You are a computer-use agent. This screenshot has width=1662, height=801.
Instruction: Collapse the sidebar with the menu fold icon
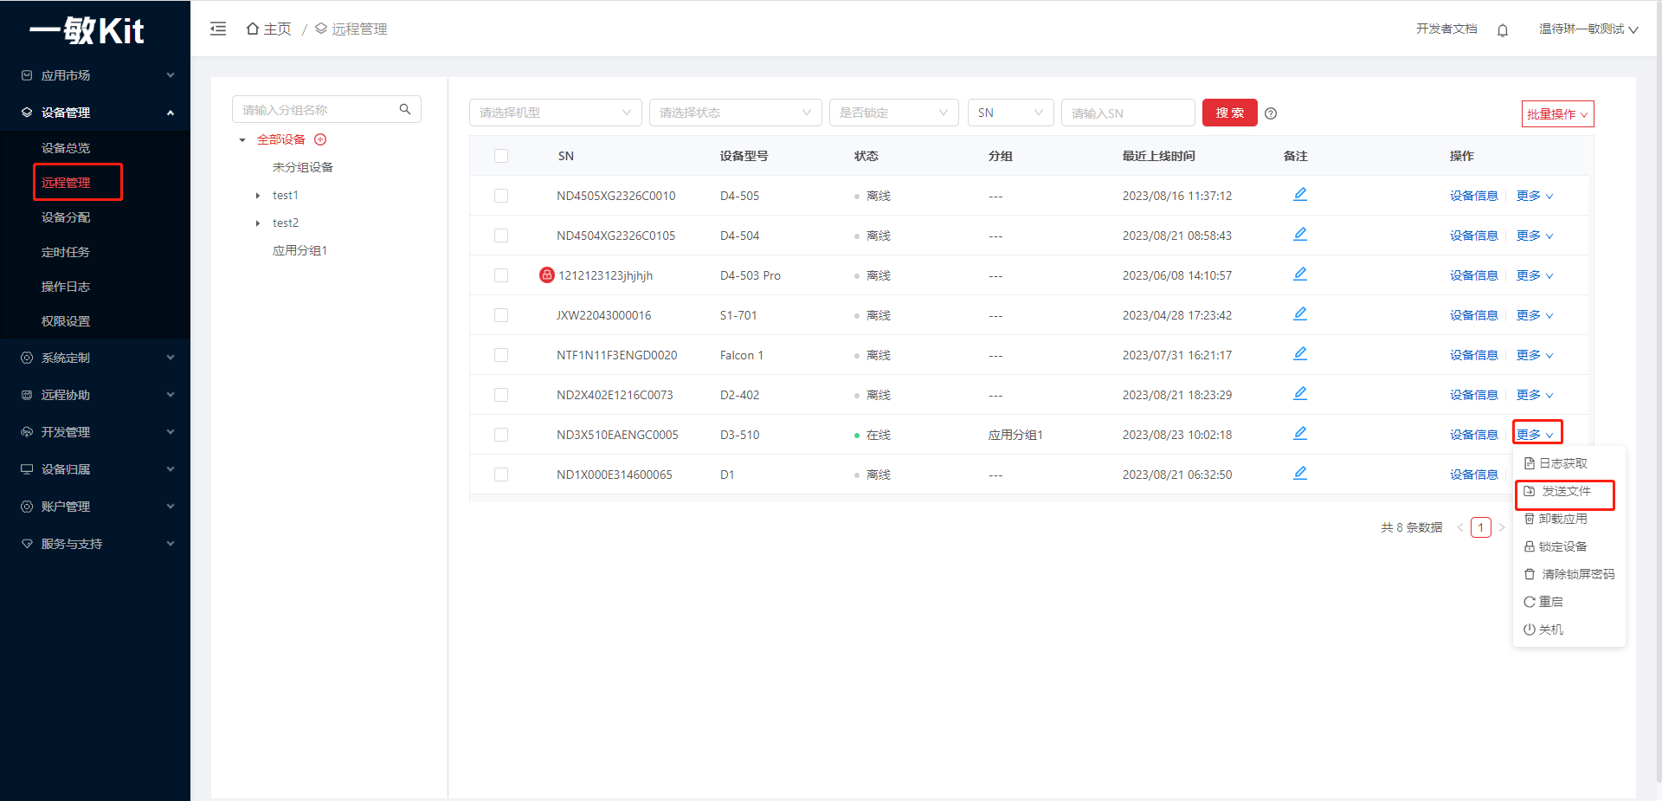[x=218, y=29]
